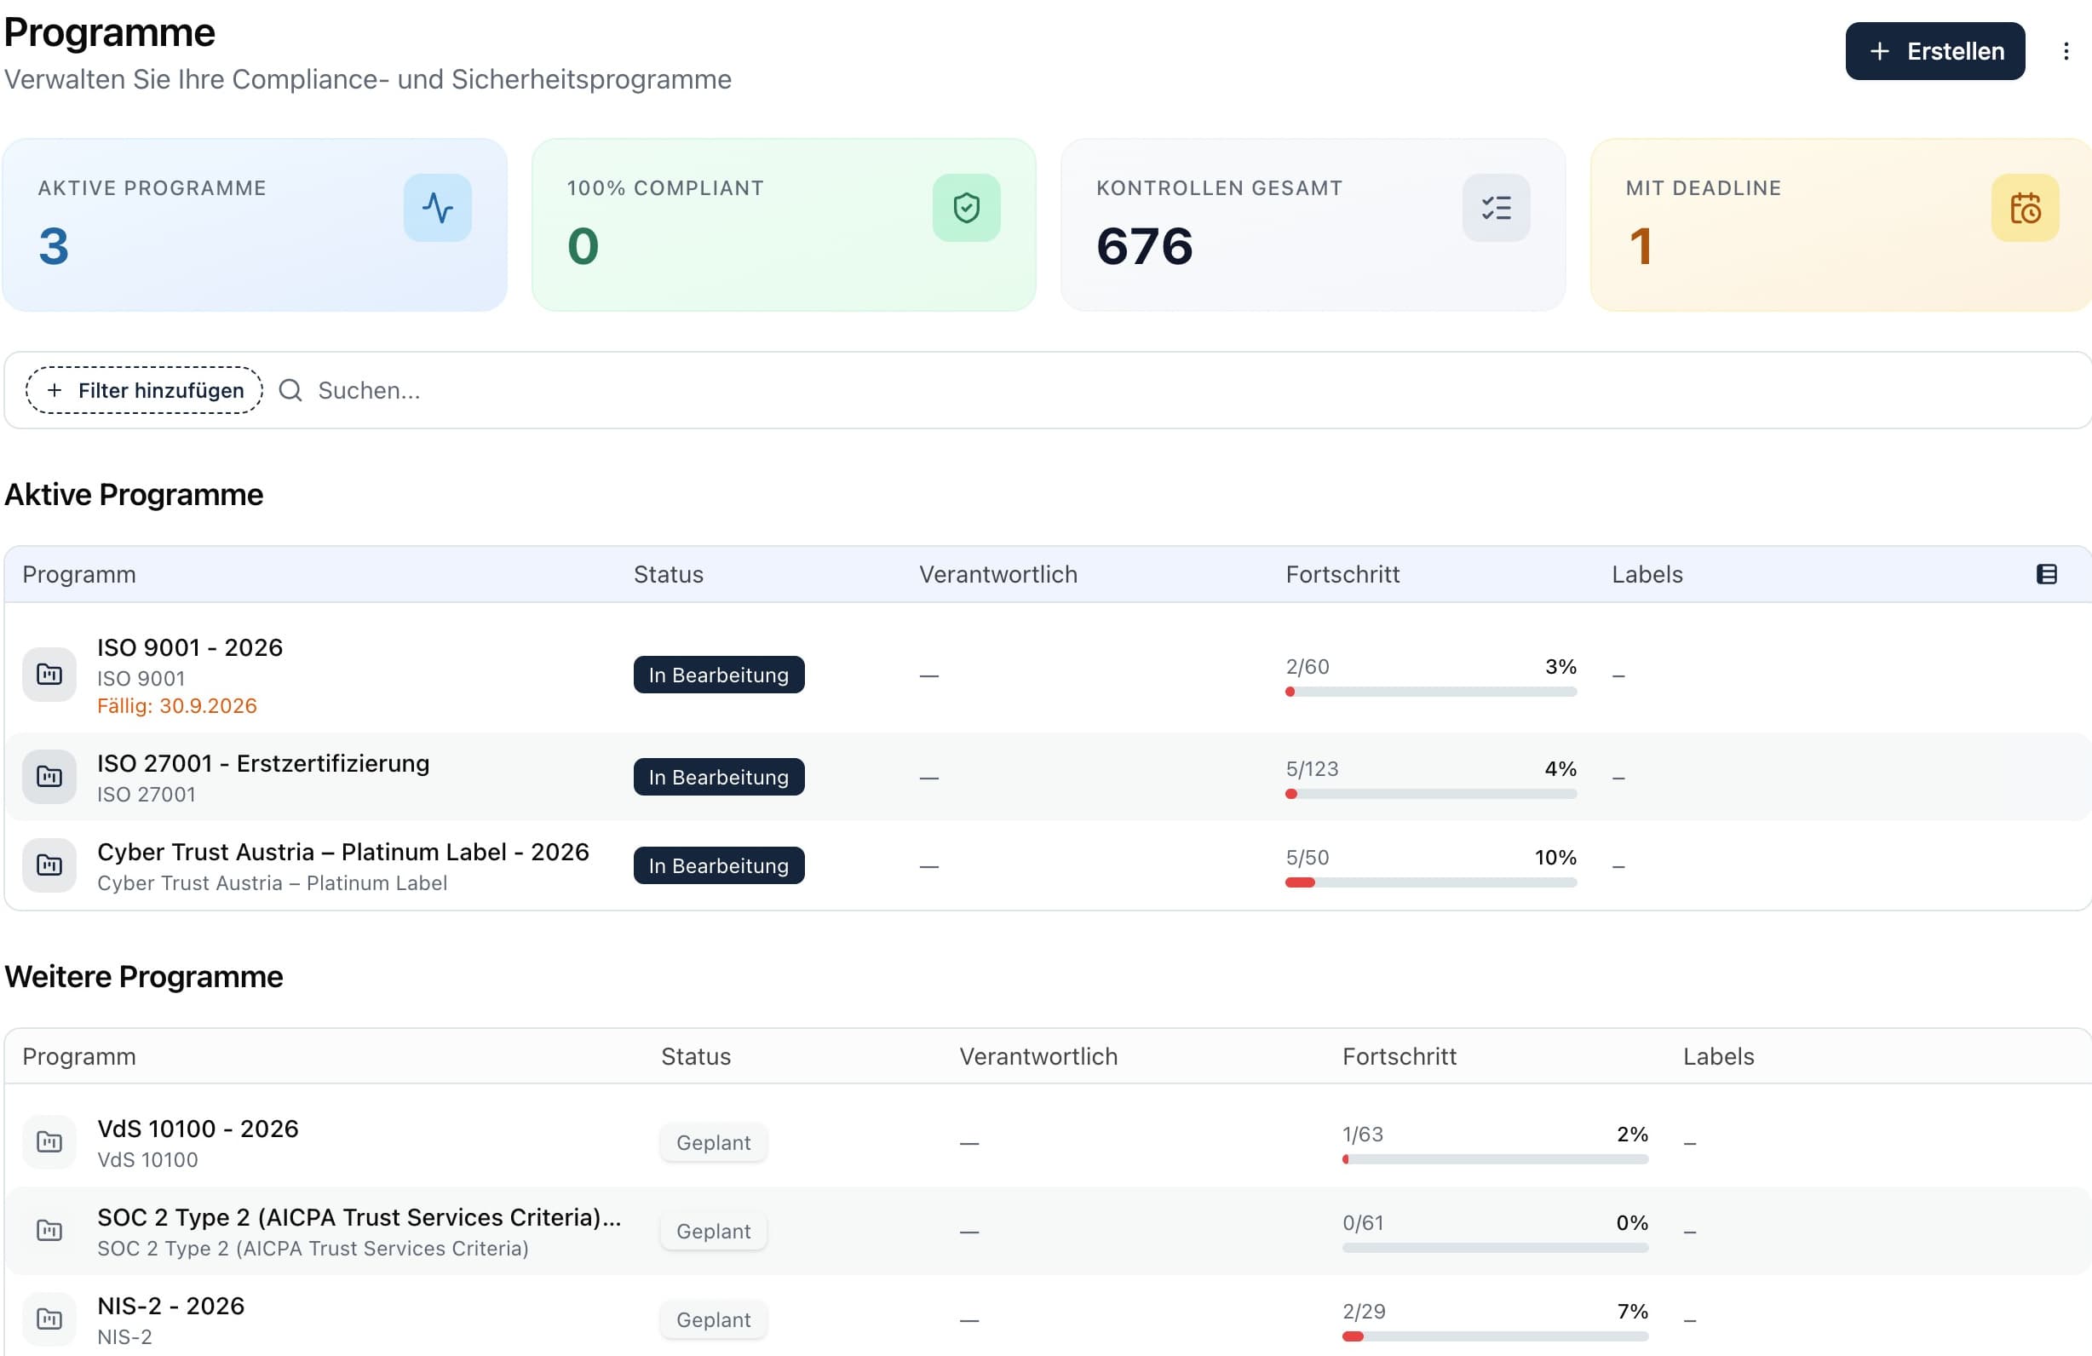The image size is (2092, 1356).
Task: Click the calendar clock icon in Mit Deadline card
Action: coord(2026,209)
